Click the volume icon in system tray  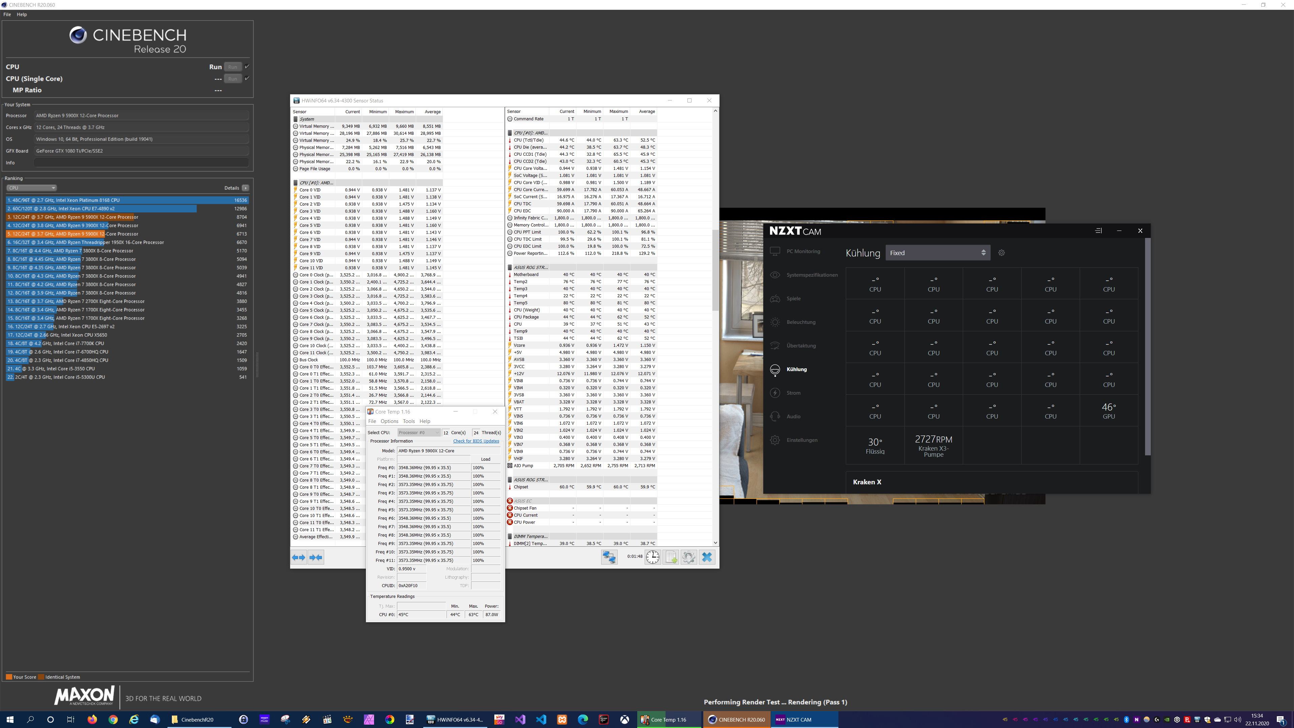(x=1237, y=720)
